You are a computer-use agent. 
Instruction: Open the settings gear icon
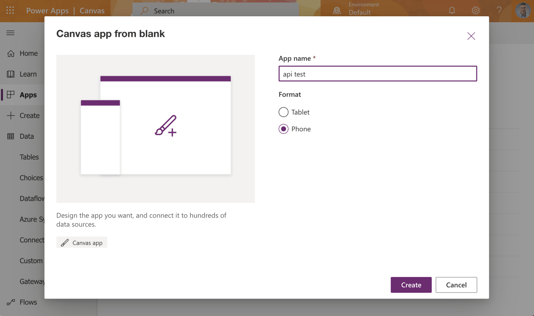point(475,11)
